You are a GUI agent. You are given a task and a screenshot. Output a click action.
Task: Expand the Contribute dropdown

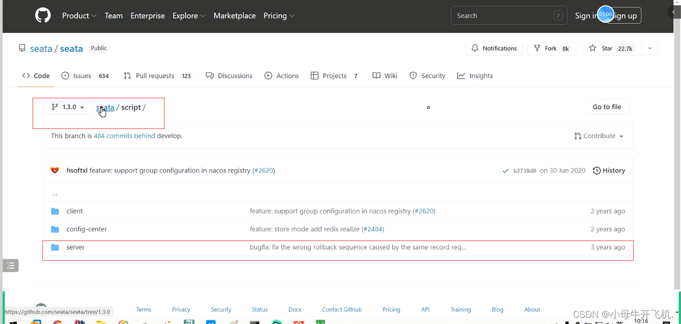(598, 136)
